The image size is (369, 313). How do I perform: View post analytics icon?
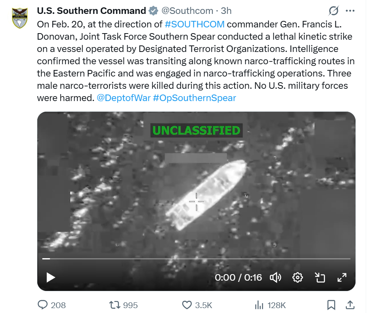coord(259,305)
